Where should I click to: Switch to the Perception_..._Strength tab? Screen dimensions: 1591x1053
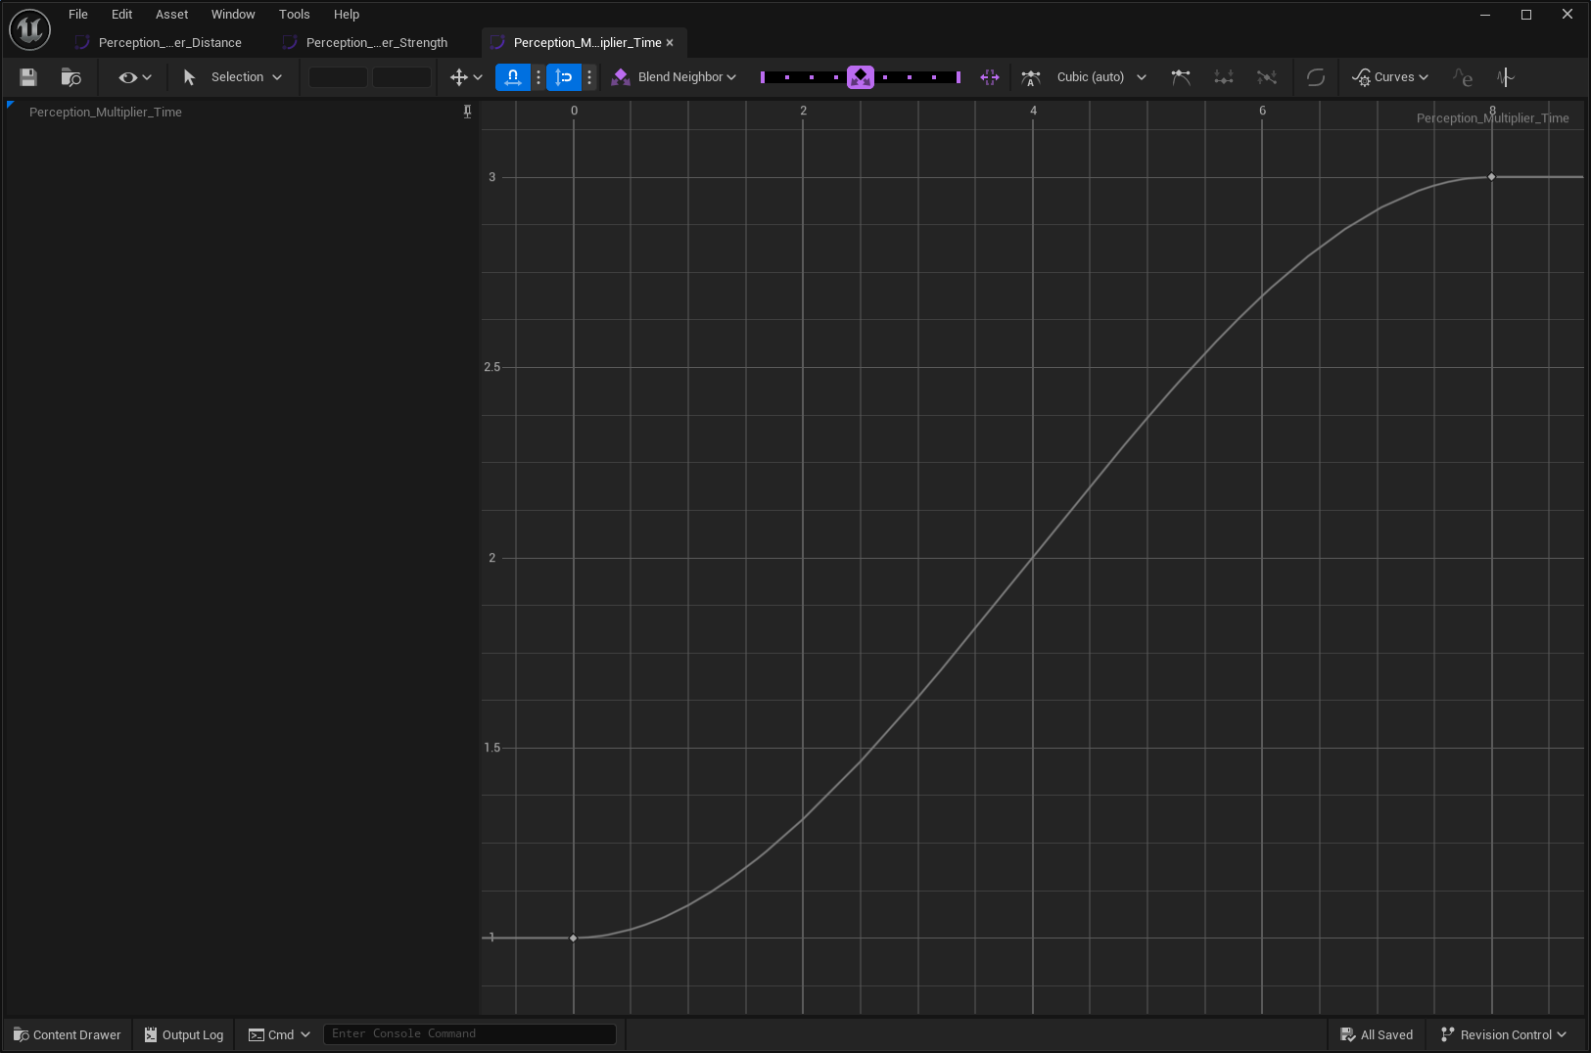(x=376, y=42)
